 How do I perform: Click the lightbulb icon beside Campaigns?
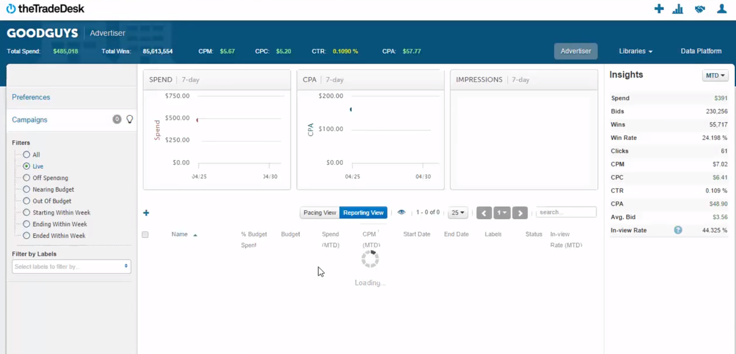[130, 119]
